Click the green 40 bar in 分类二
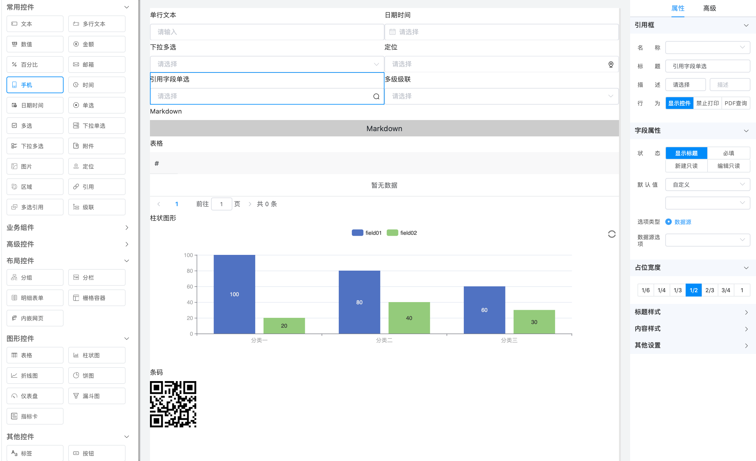The height and width of the screenshot is (461, 756). tap(409, 318)
